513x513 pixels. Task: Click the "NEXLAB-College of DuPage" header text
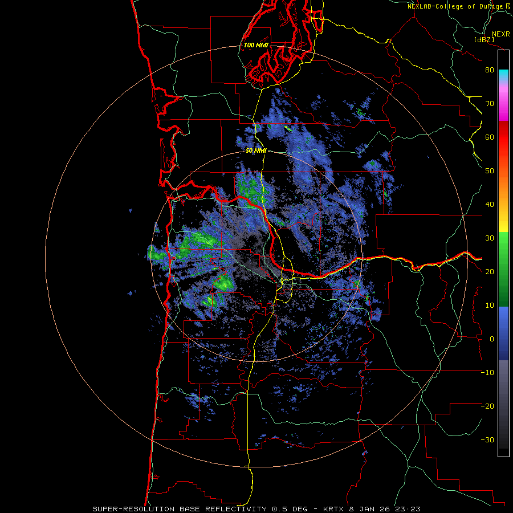455,6
